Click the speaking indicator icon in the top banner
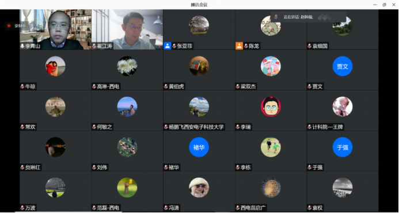This screenshot has width=399, height=213. (x=276, y=17)
